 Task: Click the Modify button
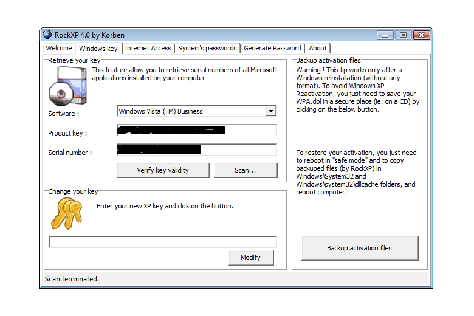(251, 258)
